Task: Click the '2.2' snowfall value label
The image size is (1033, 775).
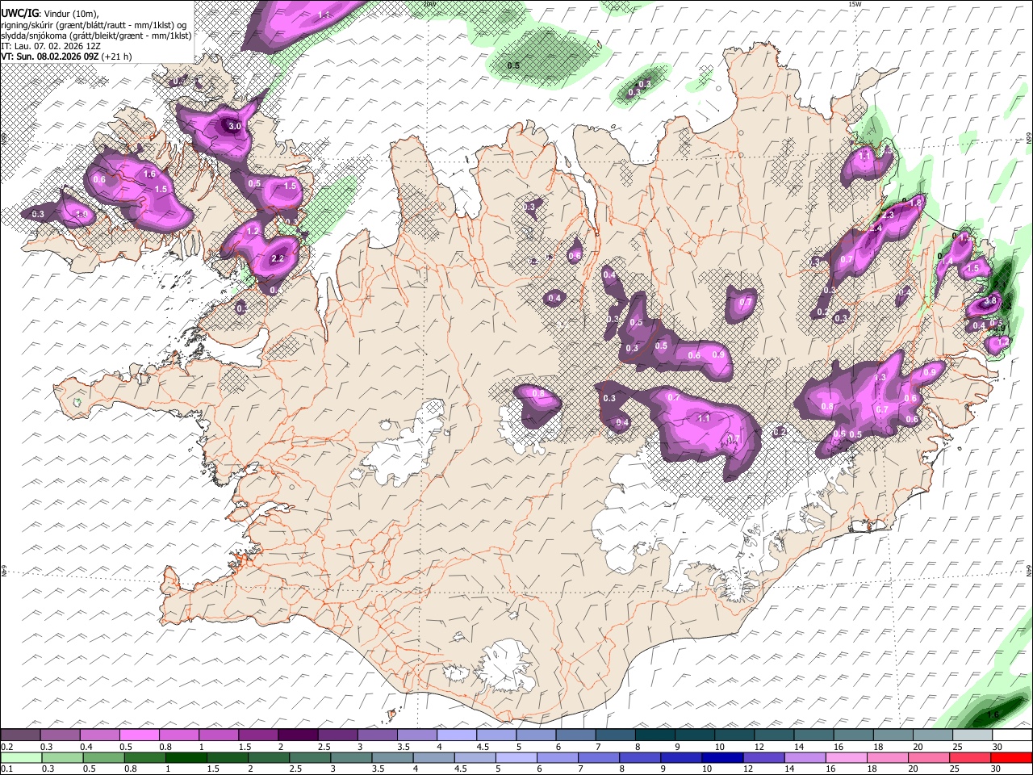Action: tap(278, 258)
